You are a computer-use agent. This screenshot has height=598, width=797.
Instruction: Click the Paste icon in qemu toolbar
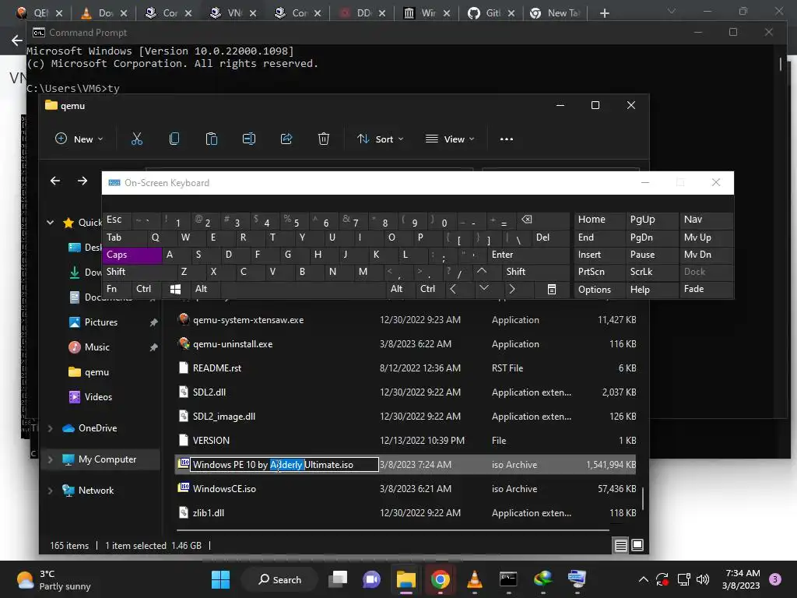212,139
